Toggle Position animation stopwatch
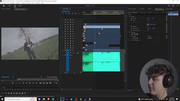The image size is (180, 101). click(131, 19)
